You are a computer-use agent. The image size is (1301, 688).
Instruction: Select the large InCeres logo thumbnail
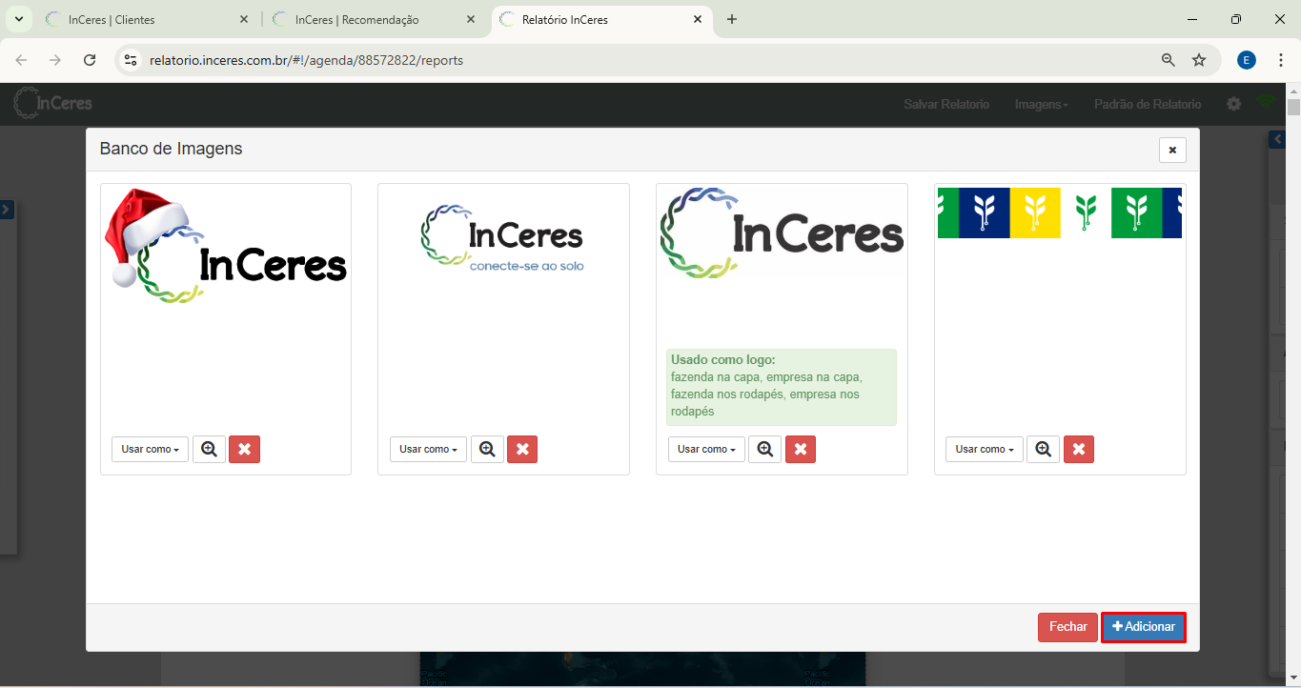(x=782, y=233)
